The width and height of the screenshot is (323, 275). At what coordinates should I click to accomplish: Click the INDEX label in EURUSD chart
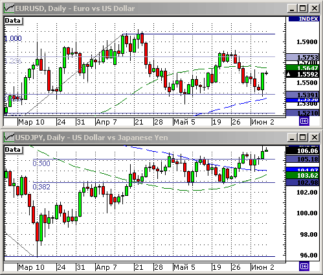coord(304,19)
